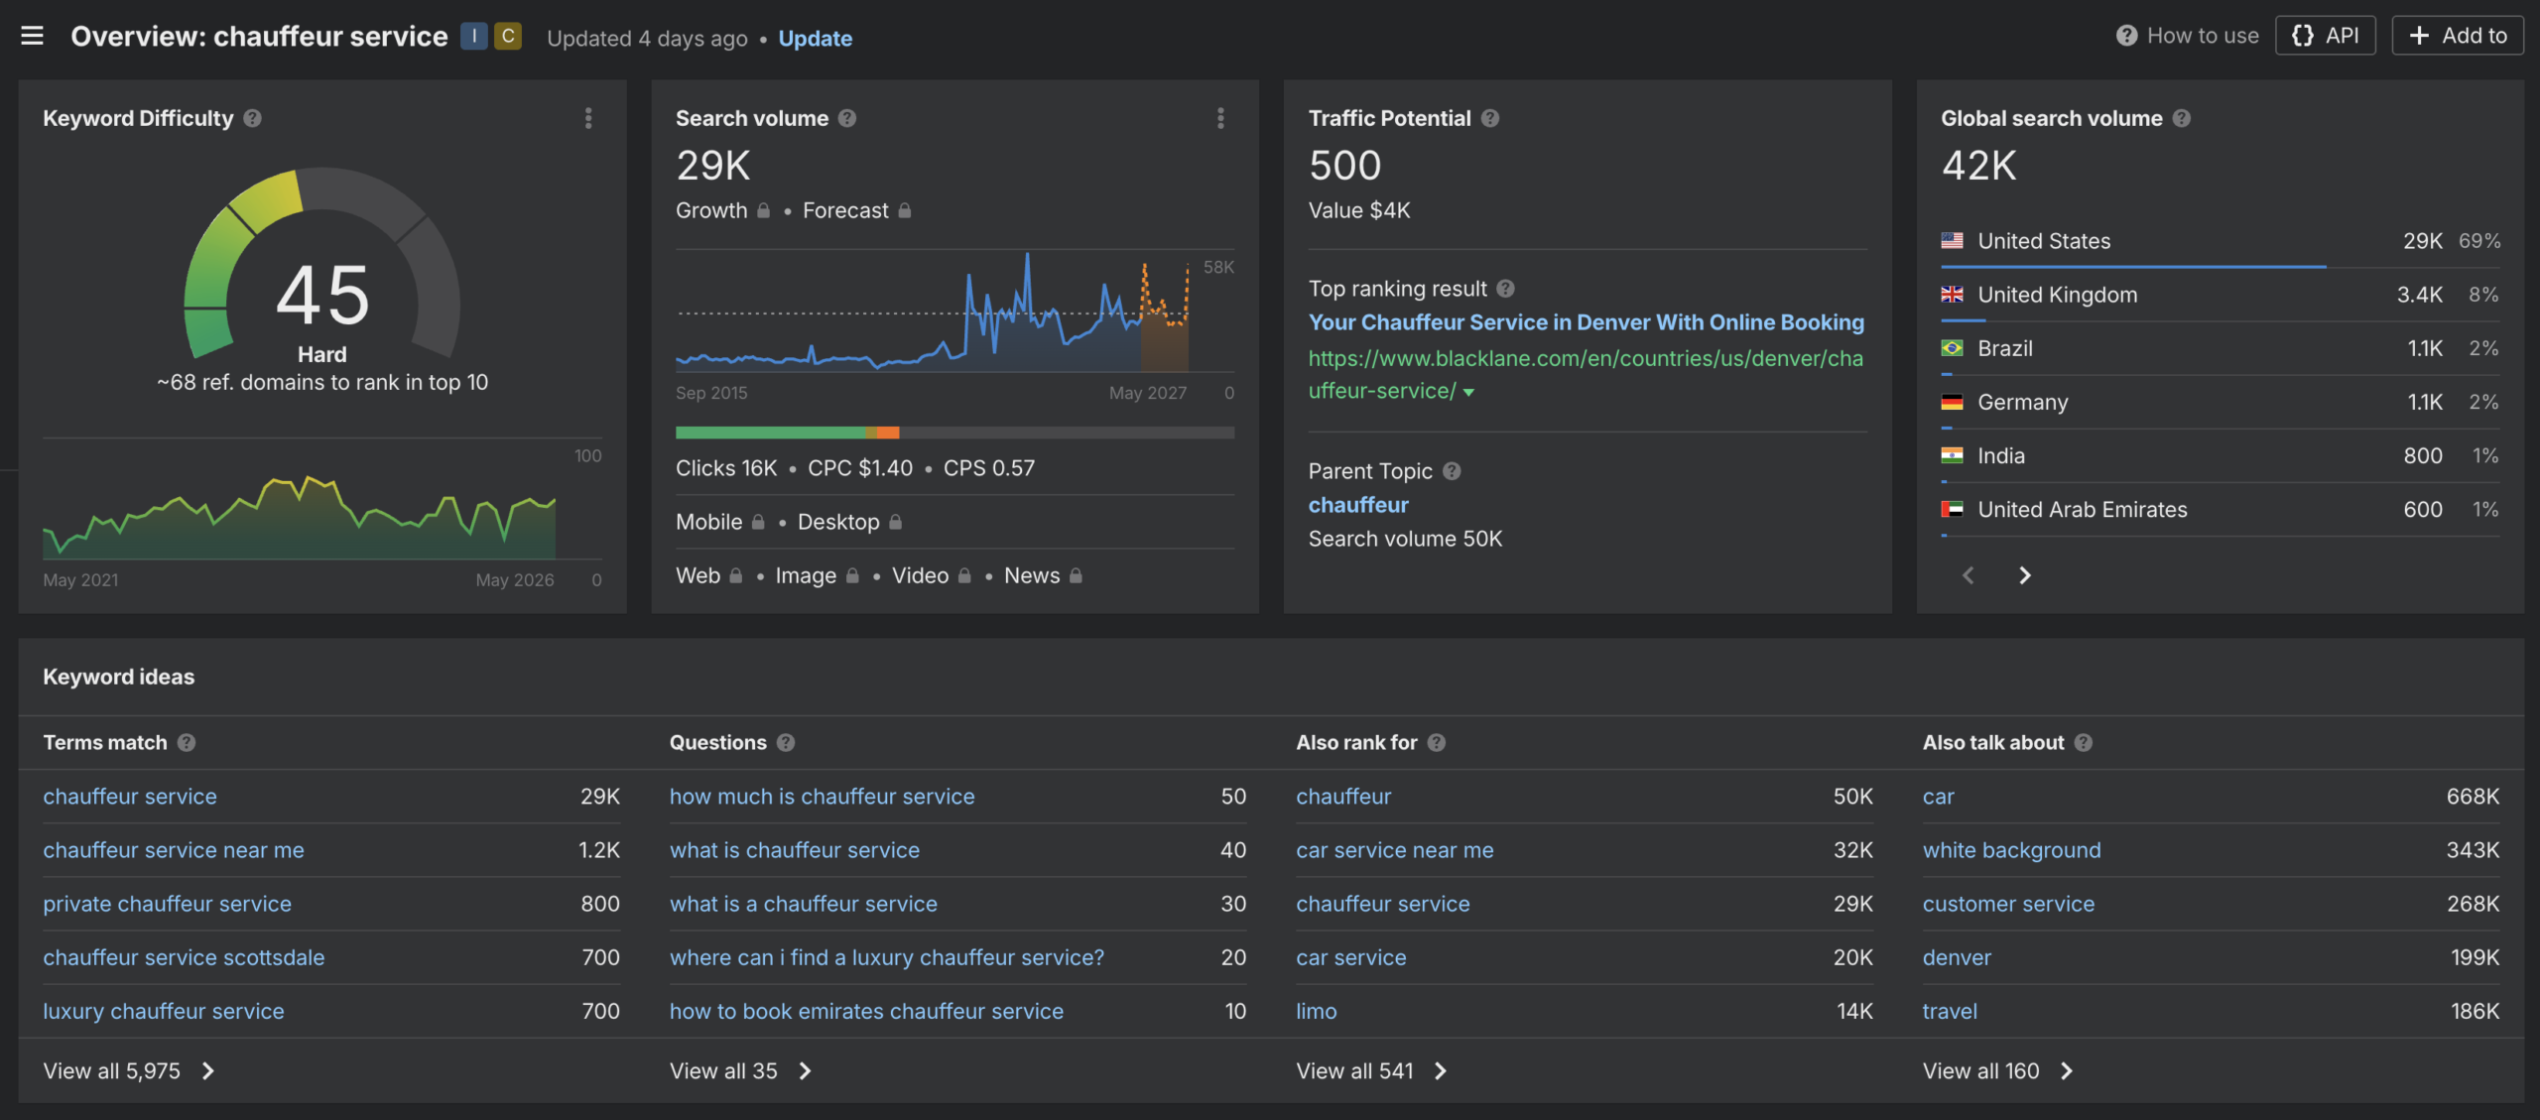2540x1120 pixels.
Task: Click the Forecast locked option
Action: [x=845, y=210]
